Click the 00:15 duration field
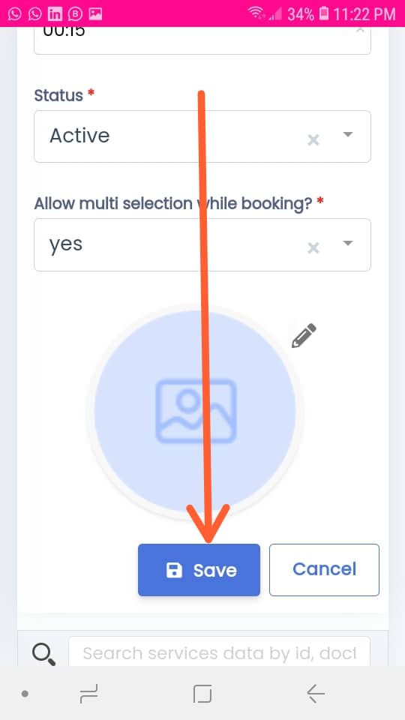Viewport: 405px width, 720px height. coord(202,40)
